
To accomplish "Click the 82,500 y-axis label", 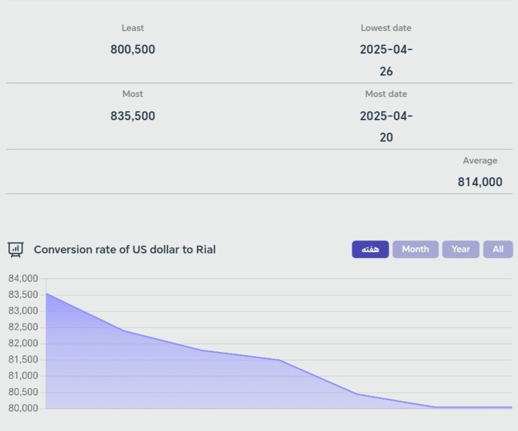I will (23, 327).
